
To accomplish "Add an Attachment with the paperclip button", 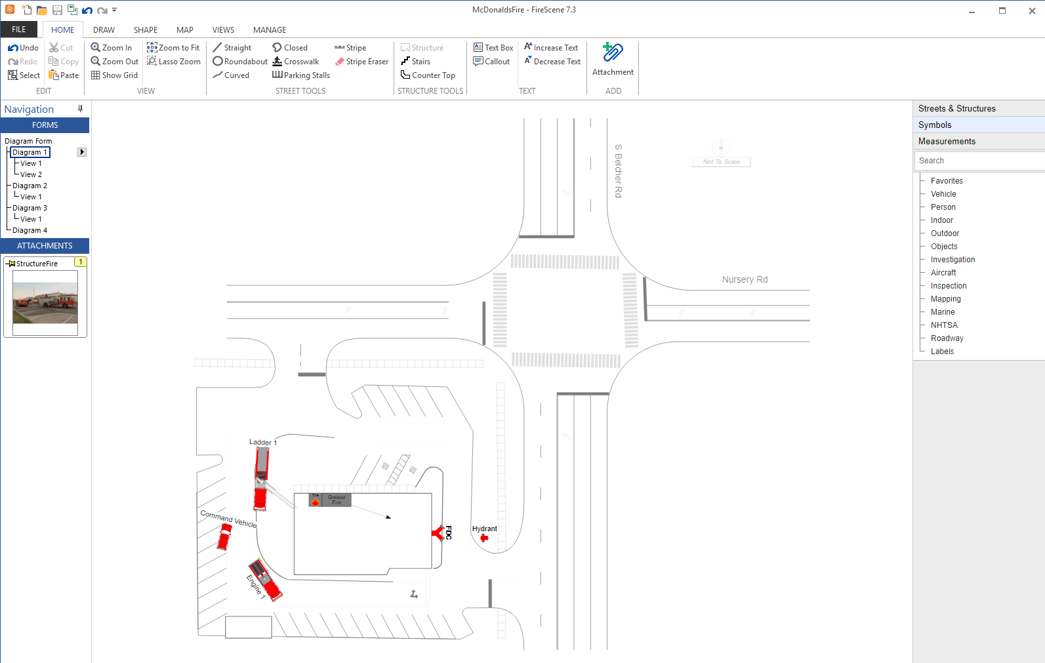I will coord(613,60).
